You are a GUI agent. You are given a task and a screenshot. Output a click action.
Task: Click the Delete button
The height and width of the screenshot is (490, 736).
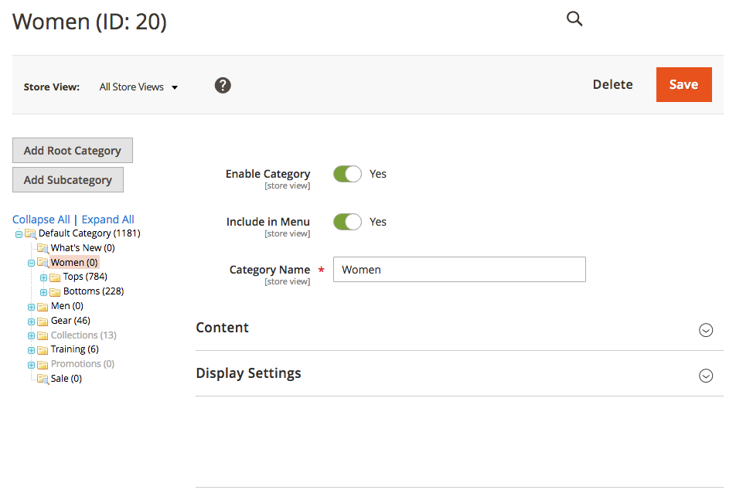click(x=612, y=84)
